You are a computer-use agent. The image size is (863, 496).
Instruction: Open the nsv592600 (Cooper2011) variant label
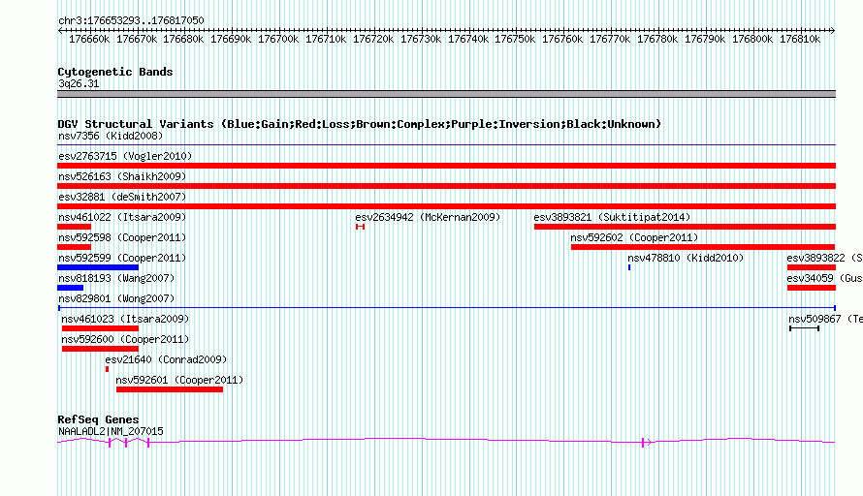125,339
